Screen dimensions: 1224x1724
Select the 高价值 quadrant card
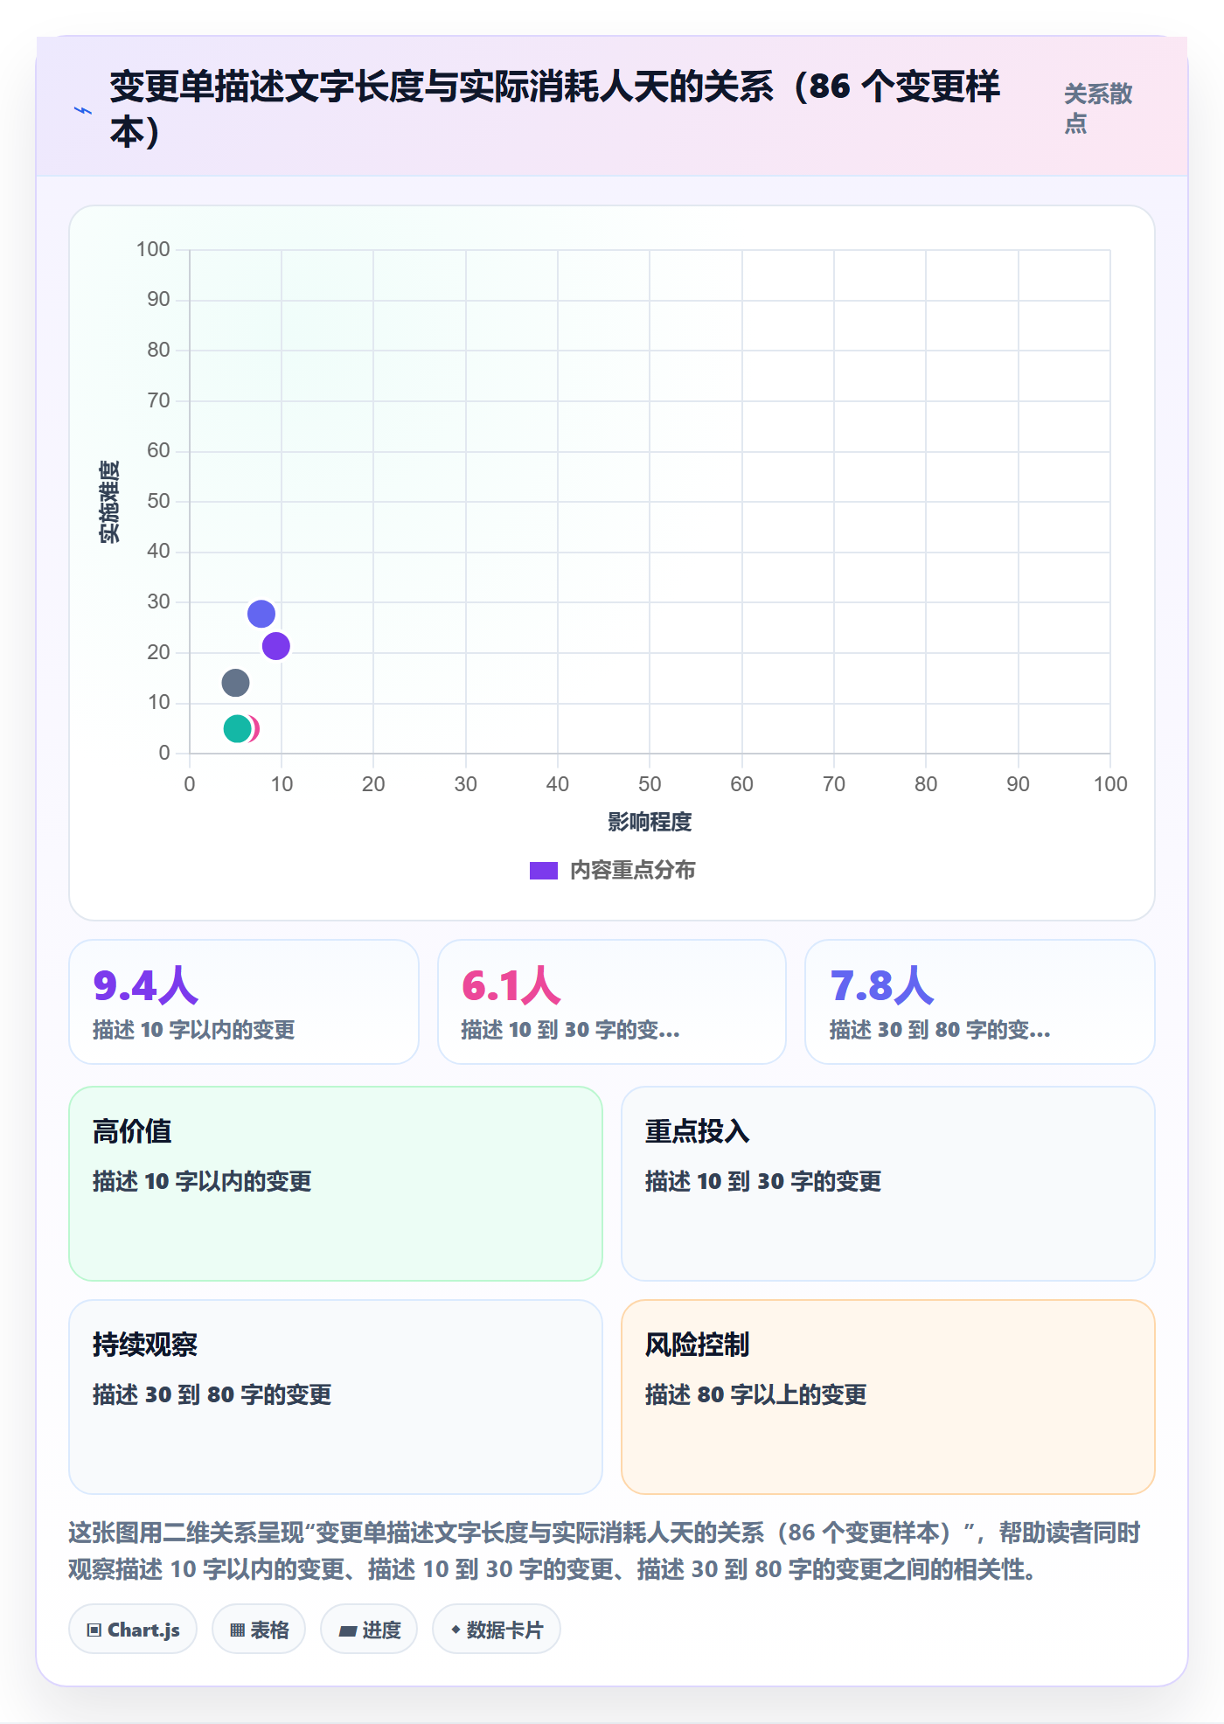(336, 1184)
